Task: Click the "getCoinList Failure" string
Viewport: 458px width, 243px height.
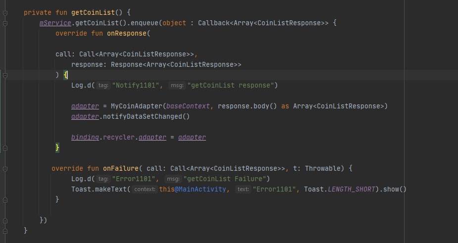Action: click(225, 179)
